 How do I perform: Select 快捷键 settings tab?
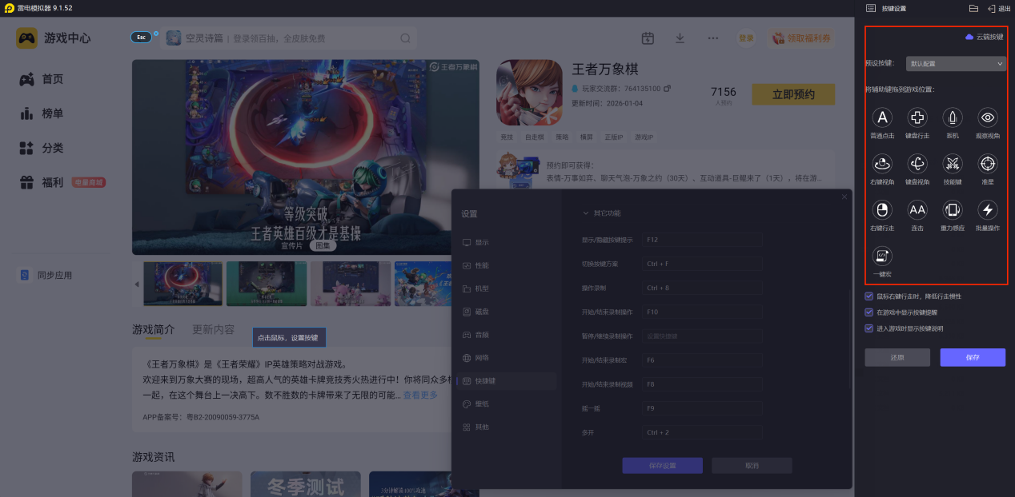(x=505, y=381)
